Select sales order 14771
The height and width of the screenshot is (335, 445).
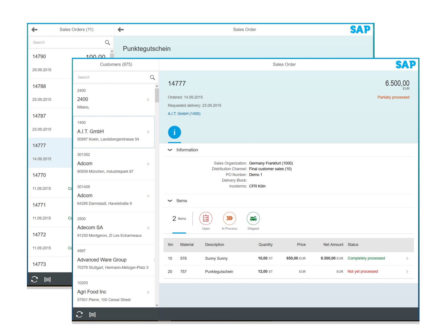click(50, 212)
